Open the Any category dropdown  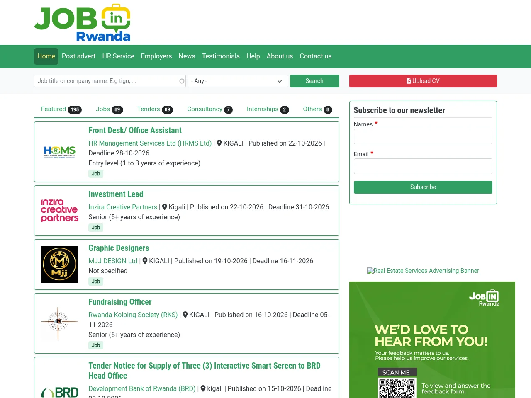237,81
